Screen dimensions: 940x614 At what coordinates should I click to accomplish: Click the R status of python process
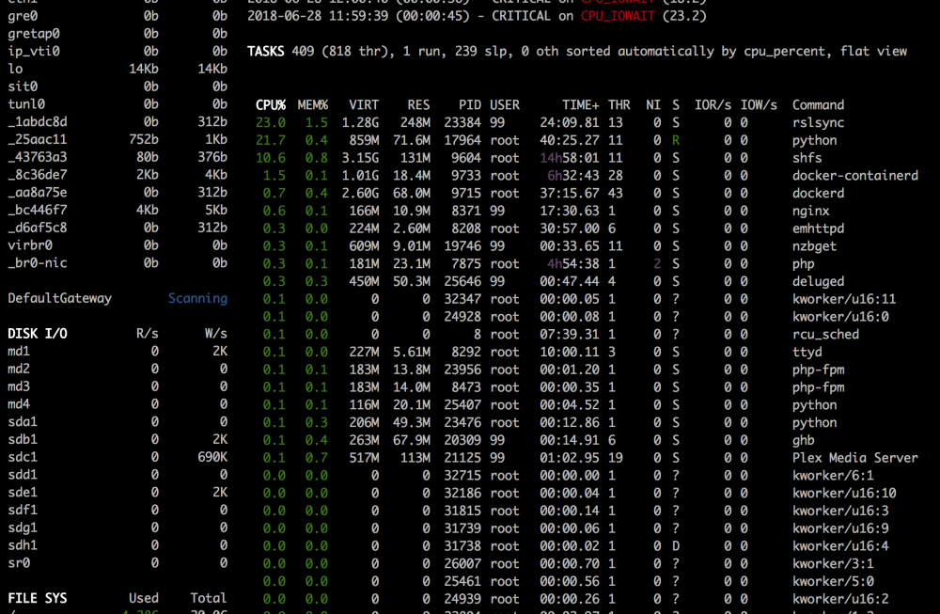pyautogui.click(x=676, y=140)
